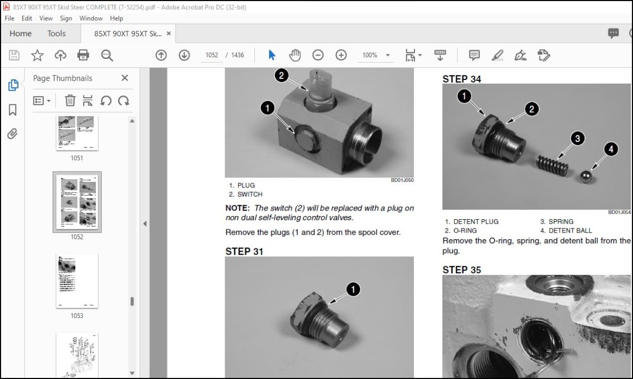633x379 pixels.
Task: Expand the page fit options arrow
Action: 420,55
